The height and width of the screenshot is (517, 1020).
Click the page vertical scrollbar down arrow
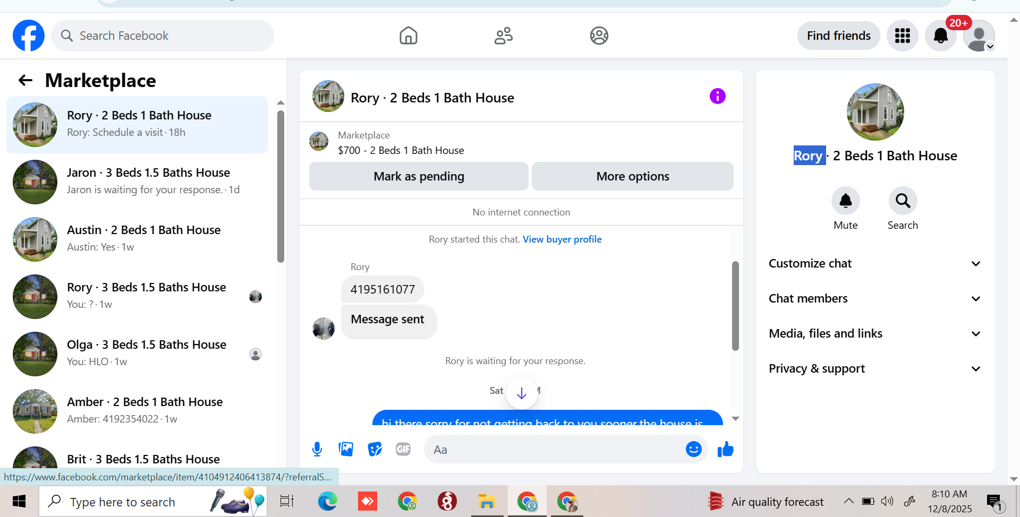click(x=1014, y=479)
